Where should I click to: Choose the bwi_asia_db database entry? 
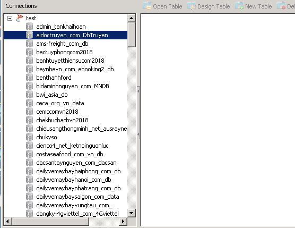52,95
